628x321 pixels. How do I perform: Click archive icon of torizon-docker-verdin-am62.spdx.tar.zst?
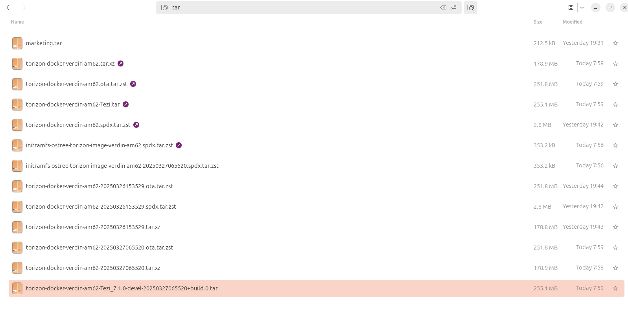(x=17, y=125)
